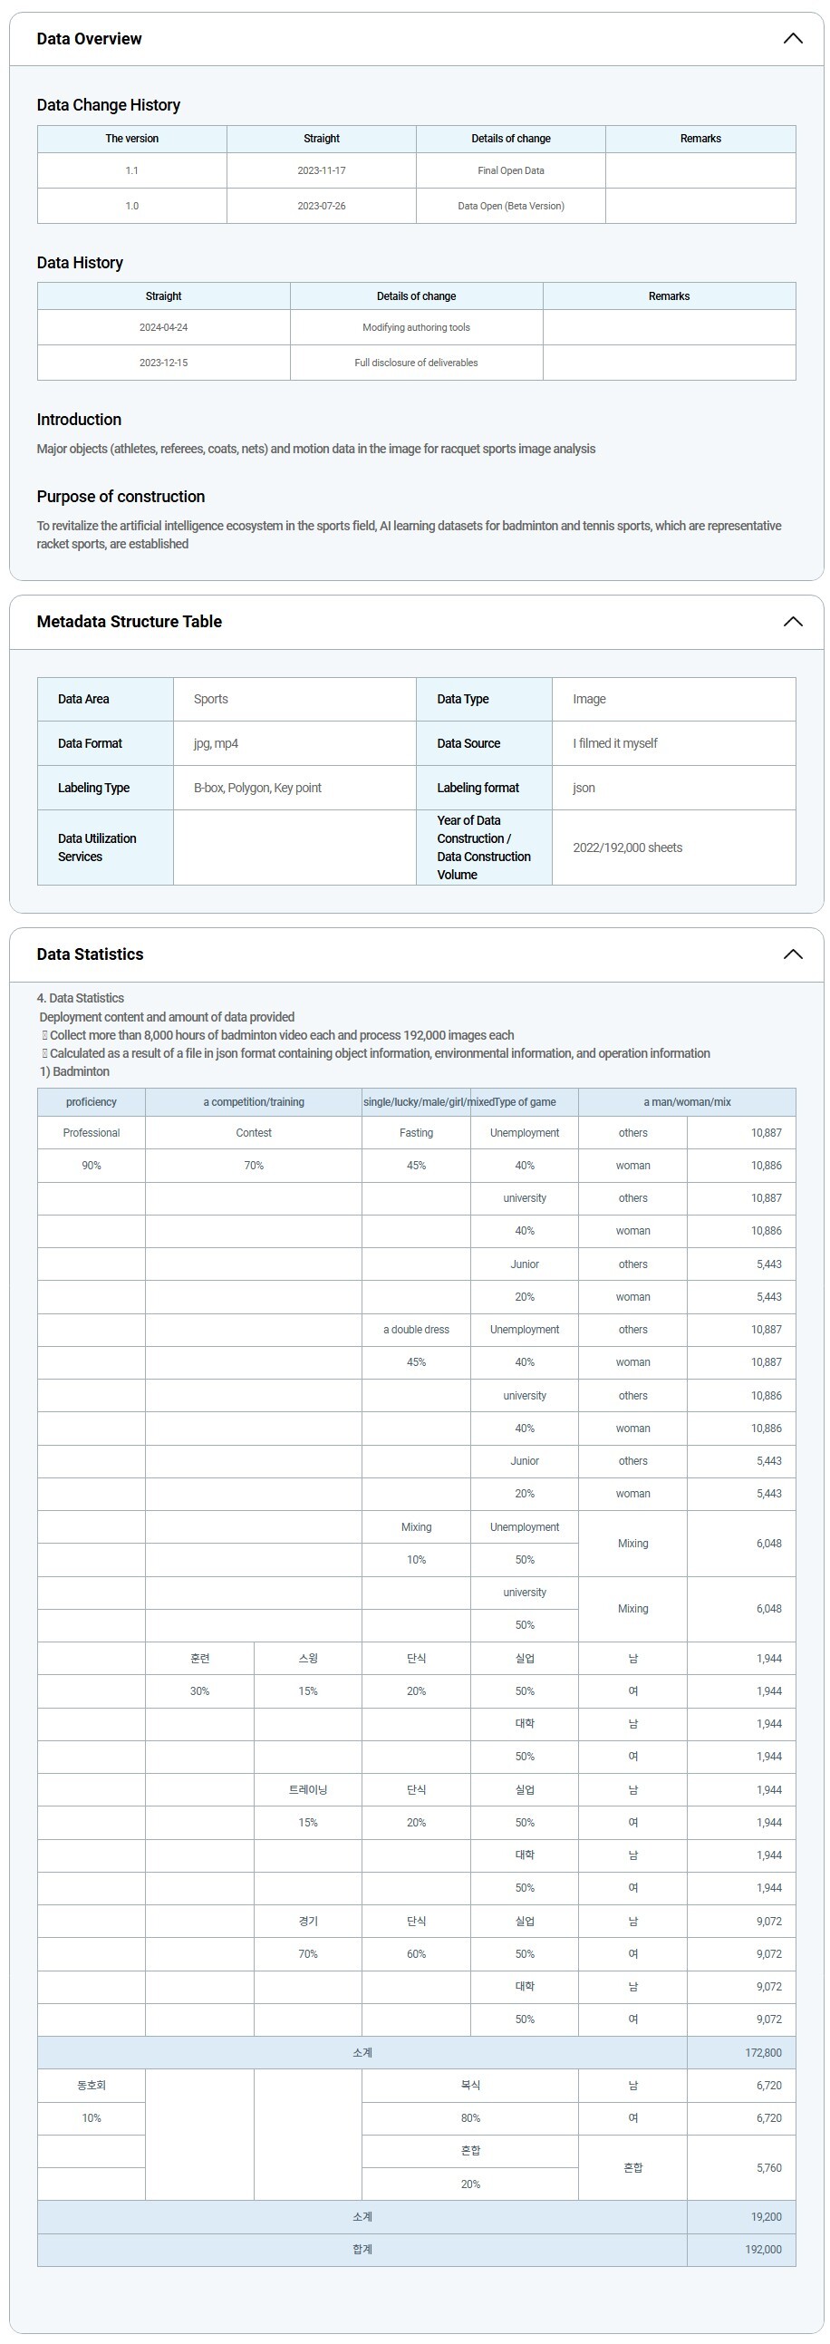Image resolution: width=830 pixels, height=2344 pixels.
Task: Select the Final Open Data cell
Action: click(510, 170)
